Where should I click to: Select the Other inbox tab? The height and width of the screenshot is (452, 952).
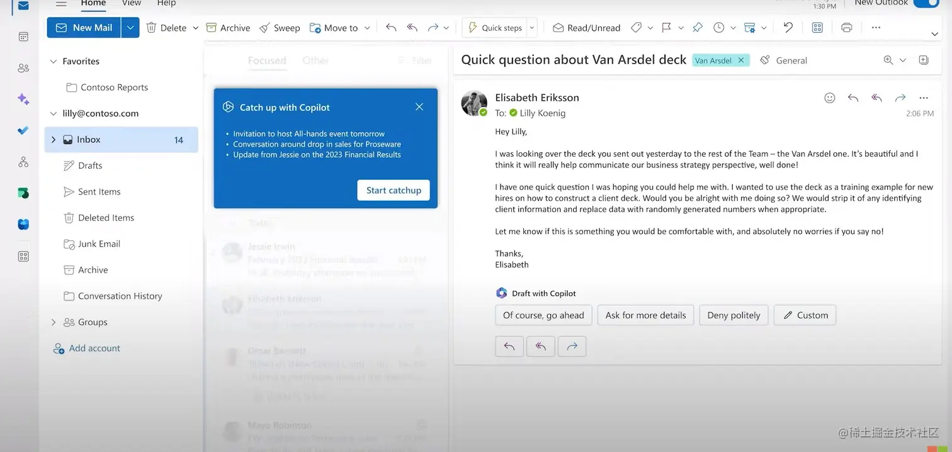click(315, 60)
